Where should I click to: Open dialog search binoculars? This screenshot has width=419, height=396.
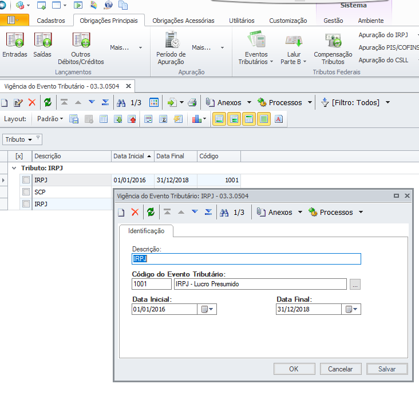224,213
